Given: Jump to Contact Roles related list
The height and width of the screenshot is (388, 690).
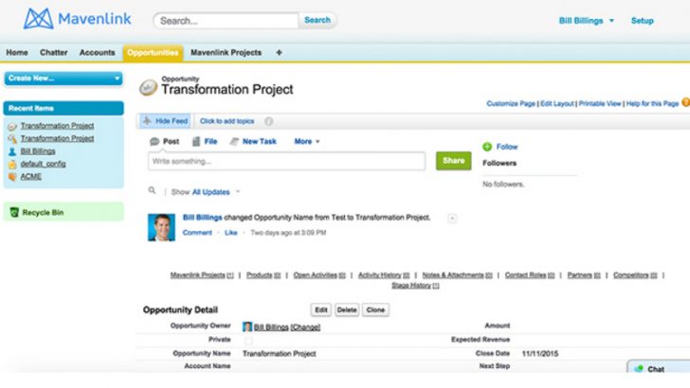Looking at the screenshot, I should [530, 275].
